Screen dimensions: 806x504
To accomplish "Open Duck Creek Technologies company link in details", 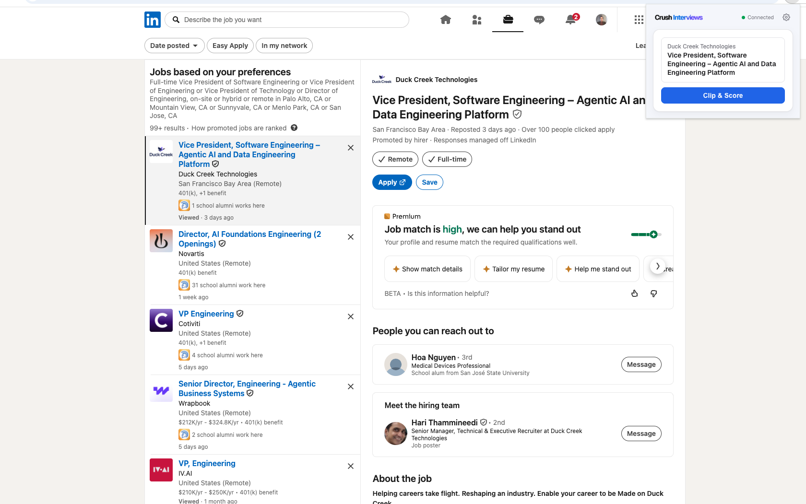I will [x=437, y=80].
